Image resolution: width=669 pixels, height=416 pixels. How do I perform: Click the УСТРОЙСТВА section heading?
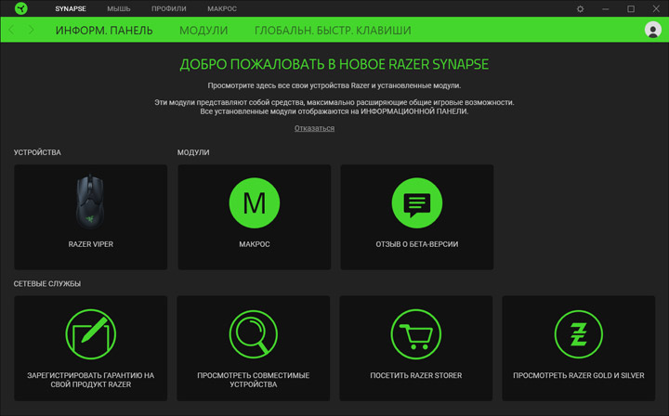pyautogui.click(x=37, y=152)
